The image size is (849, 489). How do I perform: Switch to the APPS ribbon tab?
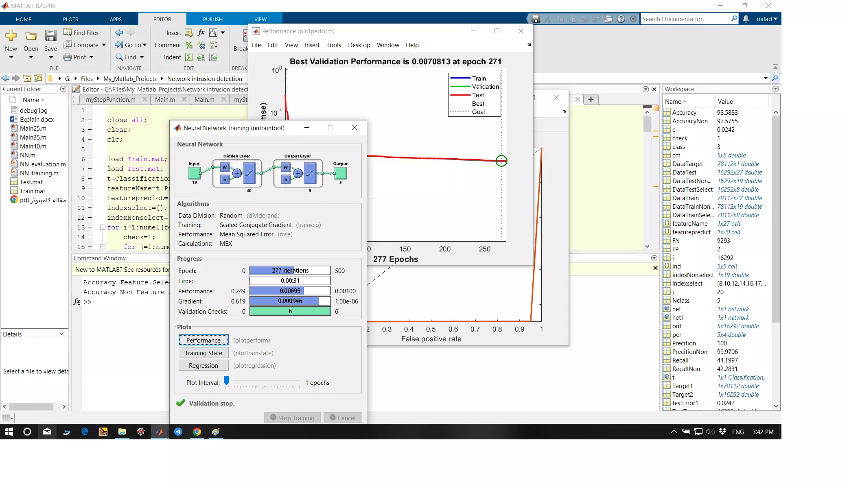click(116, 19)
